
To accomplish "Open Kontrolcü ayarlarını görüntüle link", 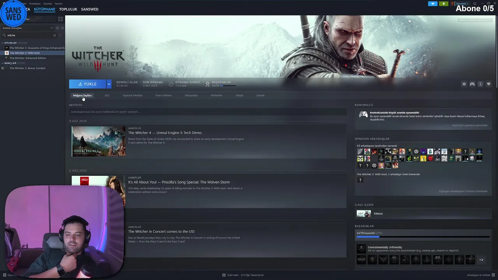I will (470, 125).
